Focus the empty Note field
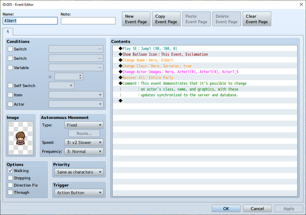Screen dimensions: 306x215 click(x=88, y=21)
